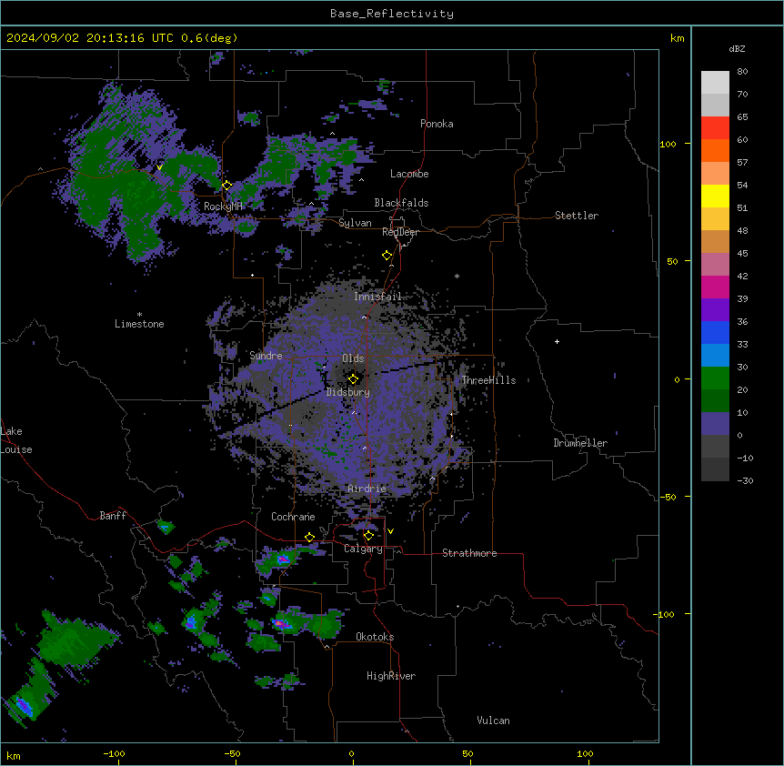Image resolution: width=784 pixels, height=766 pixels.
Task: Select the Limestone label
Action: (139, 324)
